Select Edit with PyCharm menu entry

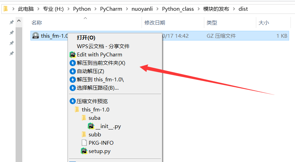pos(99,55)
